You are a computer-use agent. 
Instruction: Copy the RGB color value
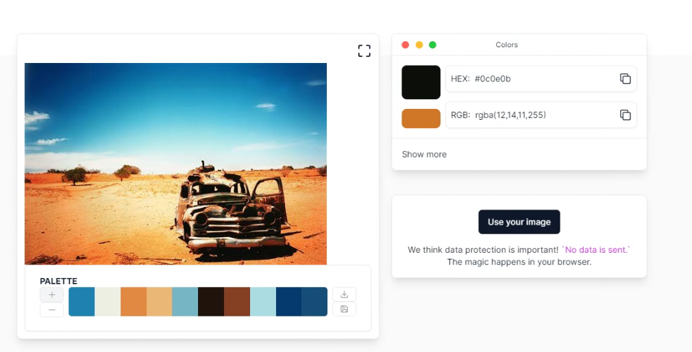625,115
